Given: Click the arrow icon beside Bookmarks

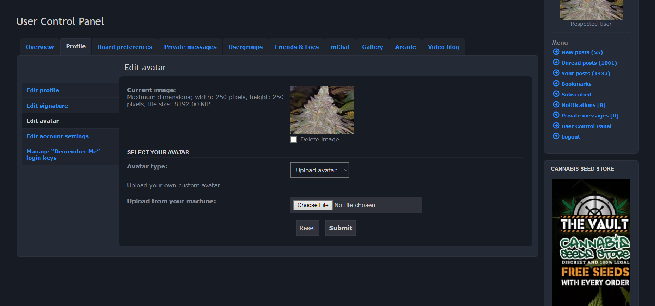Looking at the screenshot, I should click(556, 84).
